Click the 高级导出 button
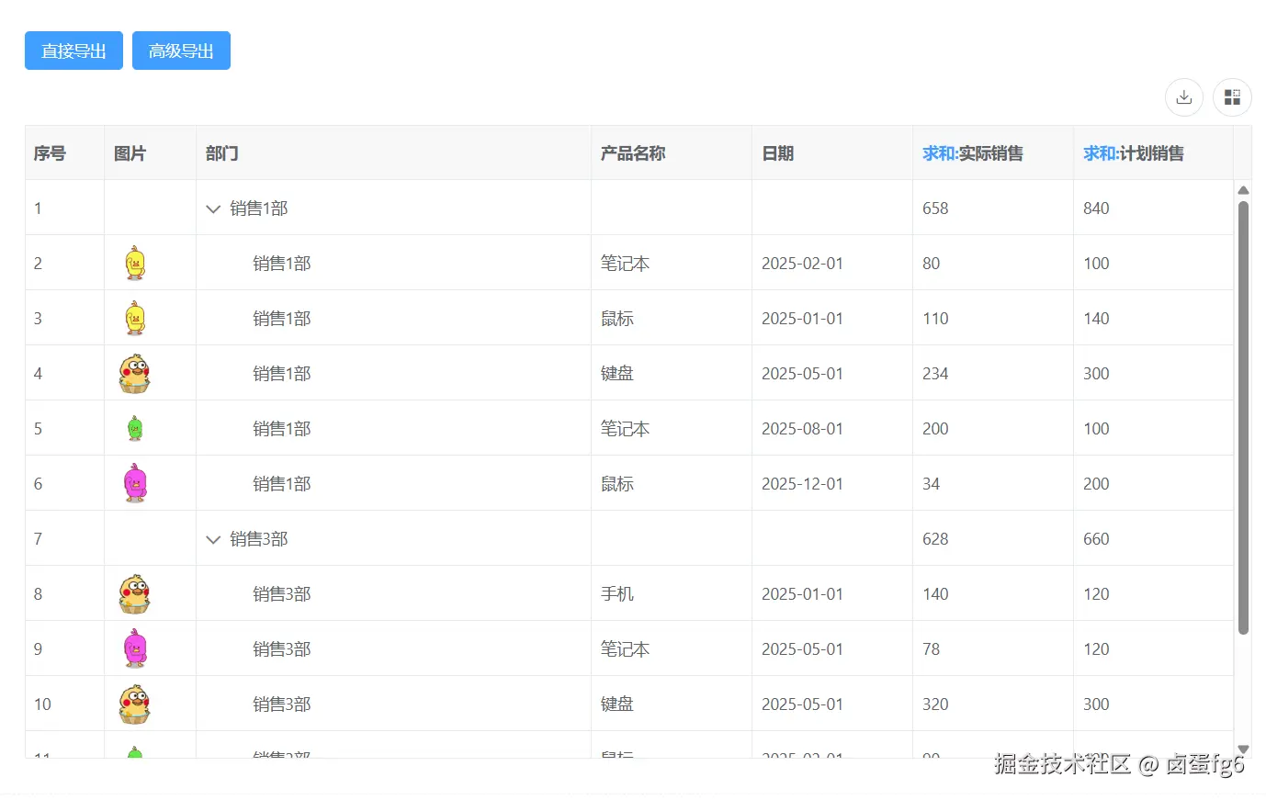The width and height of the screenshot is (1266, 800). pos(181,51)
